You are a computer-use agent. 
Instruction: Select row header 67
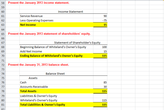pos(3,43)
